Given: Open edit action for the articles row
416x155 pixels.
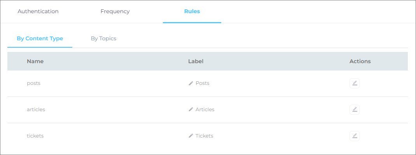Looking at the screenshot, I should tap(354, 110).
